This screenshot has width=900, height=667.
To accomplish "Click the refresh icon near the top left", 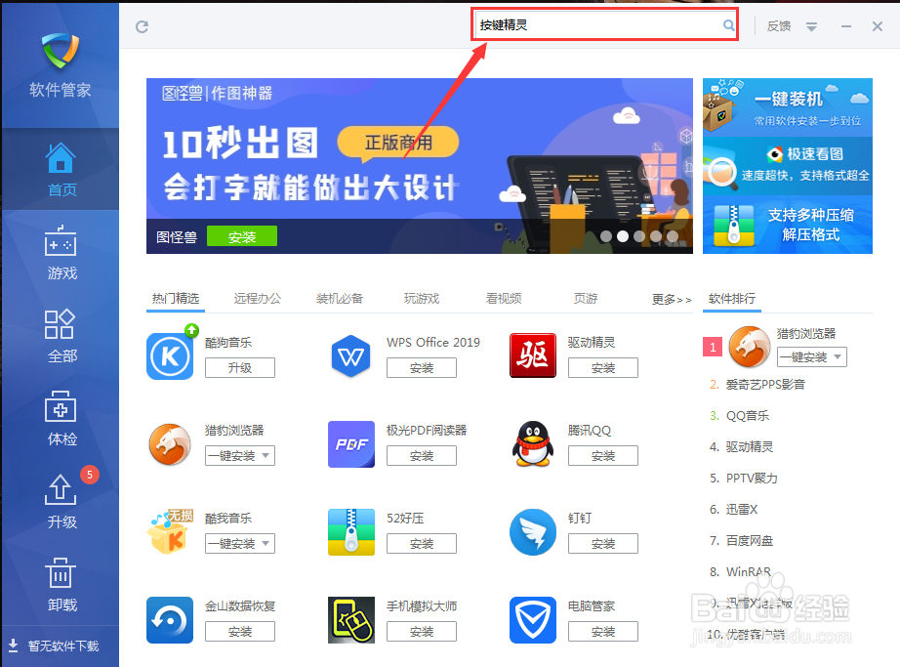I will pyautogui.click(x=142, y=26).
